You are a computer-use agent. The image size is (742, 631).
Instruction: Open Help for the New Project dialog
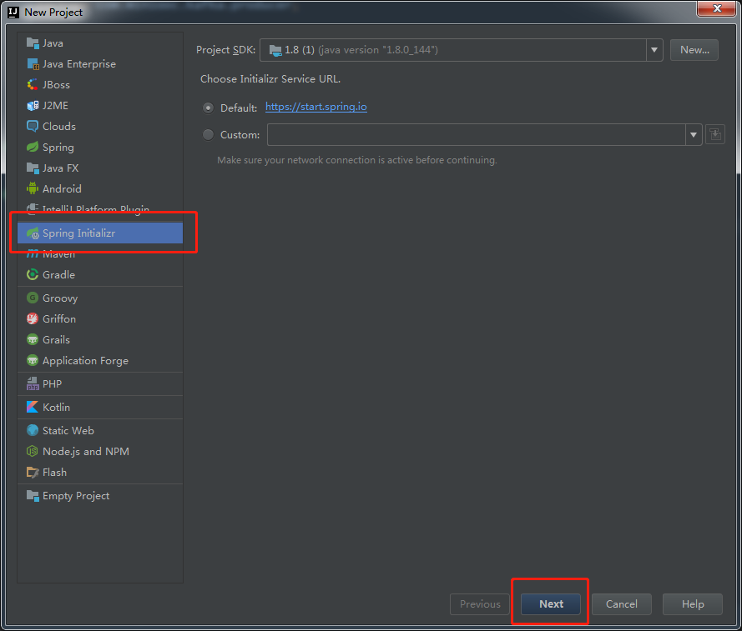tap(692, 604)
